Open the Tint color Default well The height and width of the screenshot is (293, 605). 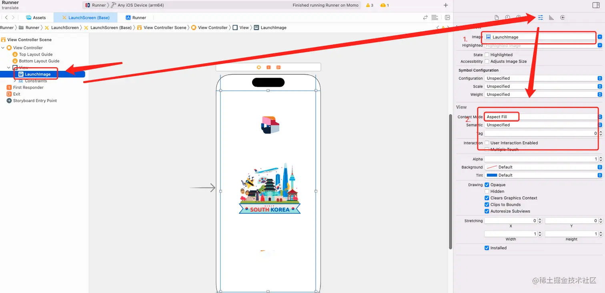tap(543, 175)
